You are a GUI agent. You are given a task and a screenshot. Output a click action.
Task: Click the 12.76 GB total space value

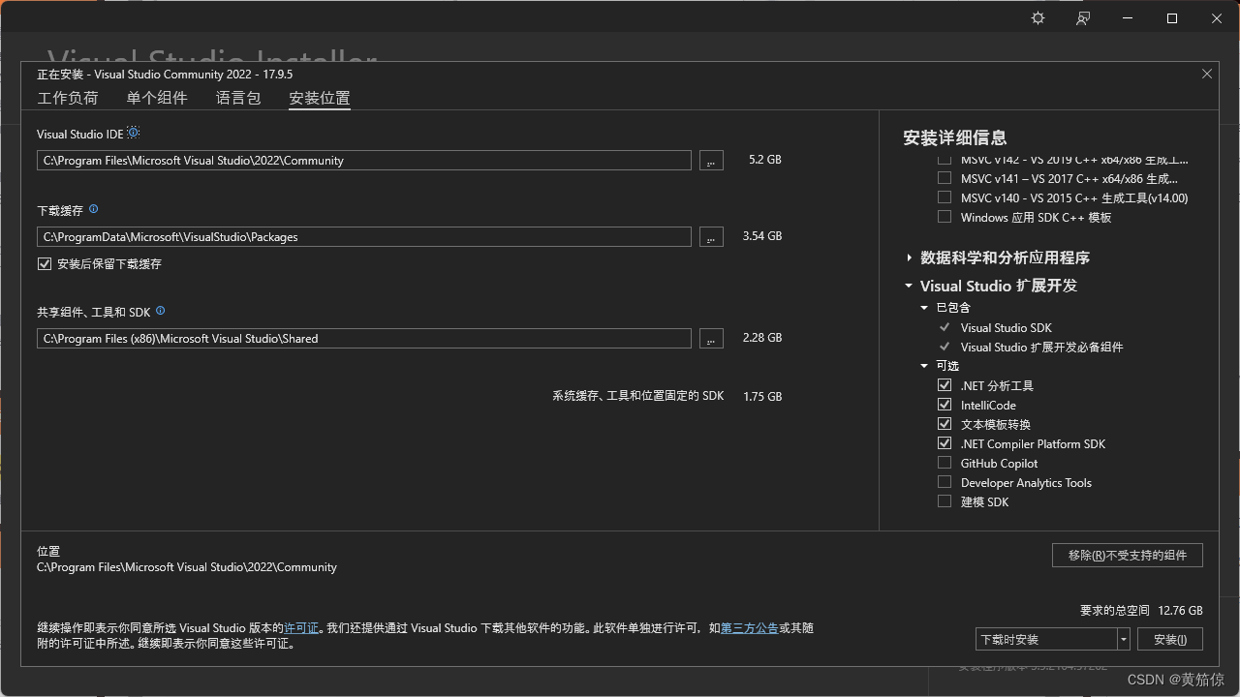point(1180,611)
